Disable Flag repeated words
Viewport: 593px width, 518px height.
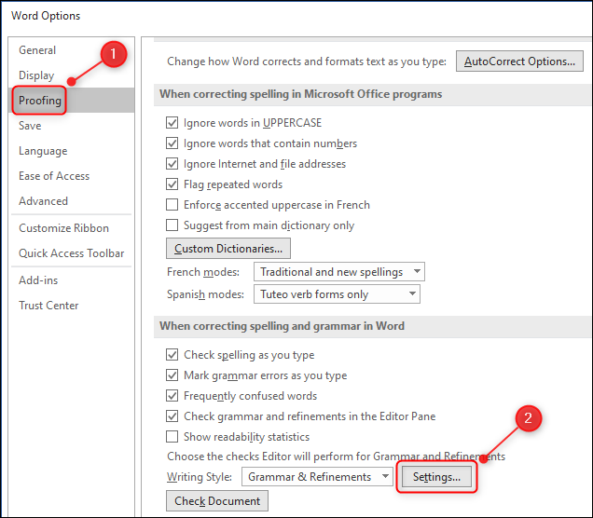point(172,184)
